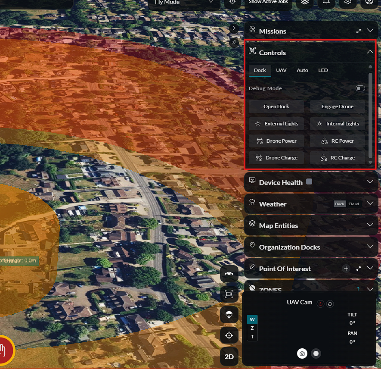Click the drone view icon above the map tools

(229, 274)
